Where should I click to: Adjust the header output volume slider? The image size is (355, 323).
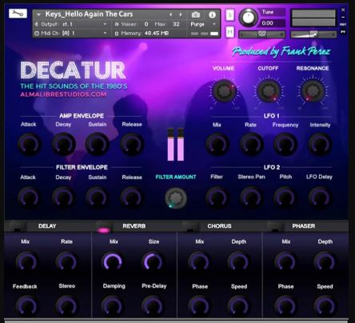313,34
